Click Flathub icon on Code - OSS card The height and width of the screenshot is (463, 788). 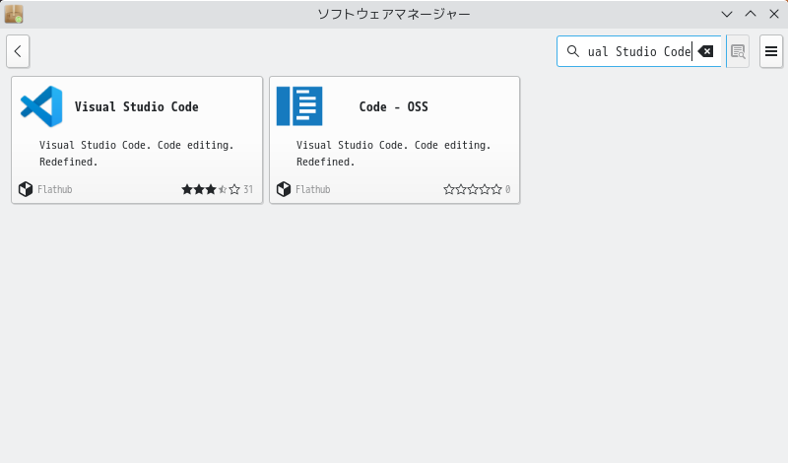coord(284,189)
